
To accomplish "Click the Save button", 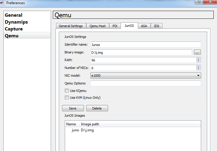I will pos(73,108).
